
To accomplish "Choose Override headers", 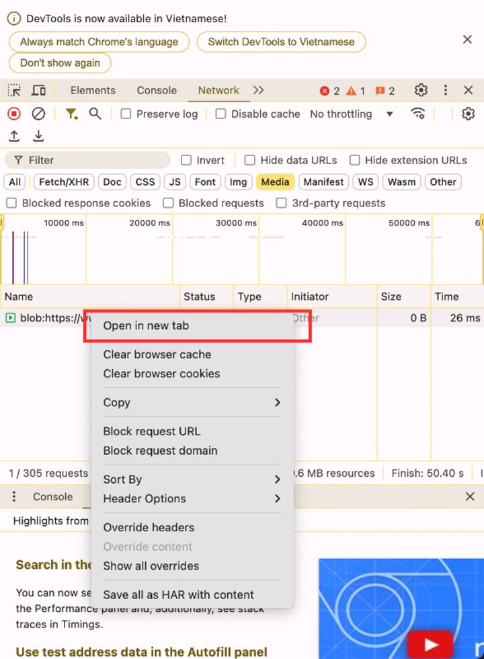I will click(192, 527).
